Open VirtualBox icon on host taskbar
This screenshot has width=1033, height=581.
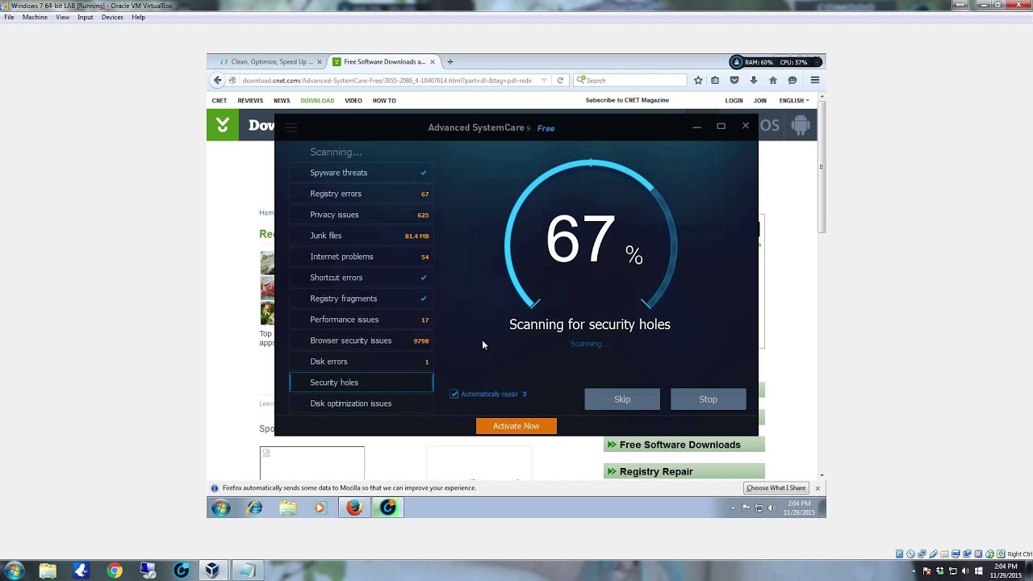coord(212,571)
